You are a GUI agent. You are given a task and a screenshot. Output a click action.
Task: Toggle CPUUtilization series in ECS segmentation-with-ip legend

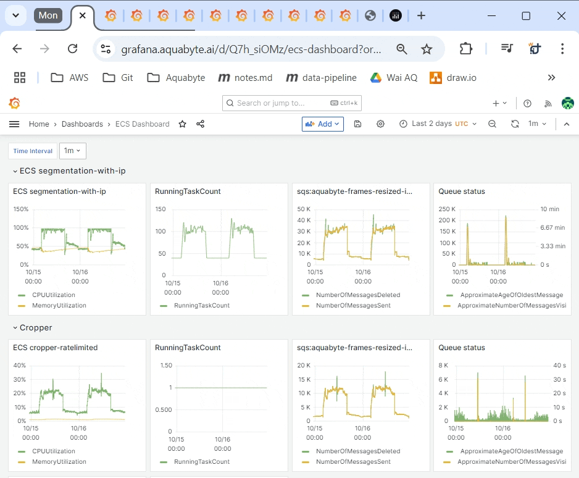tap(53, 295)
